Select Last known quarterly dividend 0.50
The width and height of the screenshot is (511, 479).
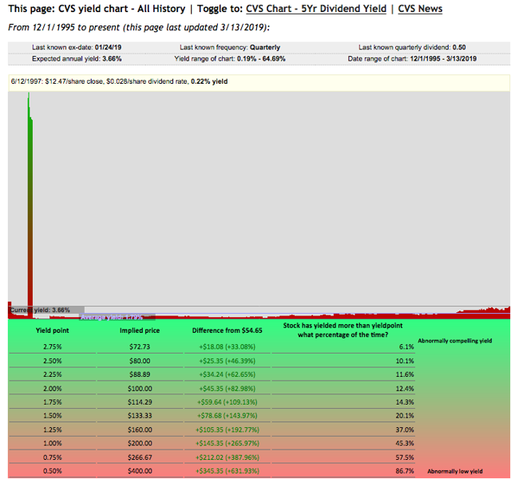(412, 47)
